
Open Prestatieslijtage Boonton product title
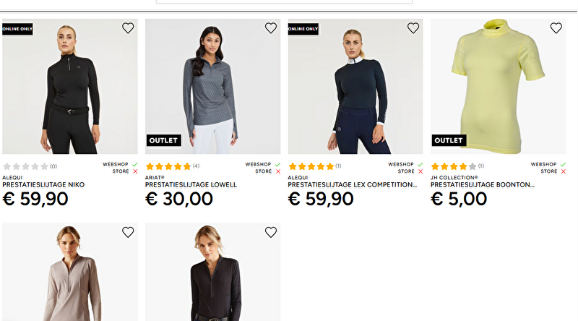[x=483, y=184]
